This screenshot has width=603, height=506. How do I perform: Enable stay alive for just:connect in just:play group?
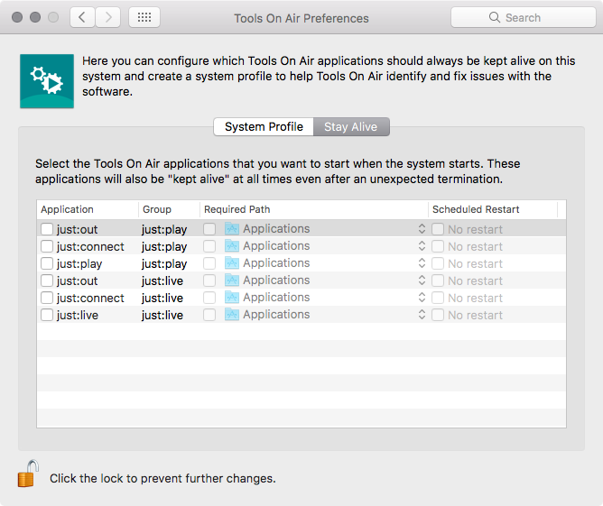click(x=47, y=246)
